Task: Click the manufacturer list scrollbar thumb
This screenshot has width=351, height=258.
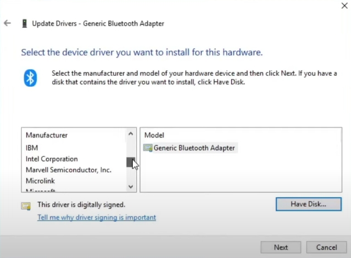Action: pos(130,162)
